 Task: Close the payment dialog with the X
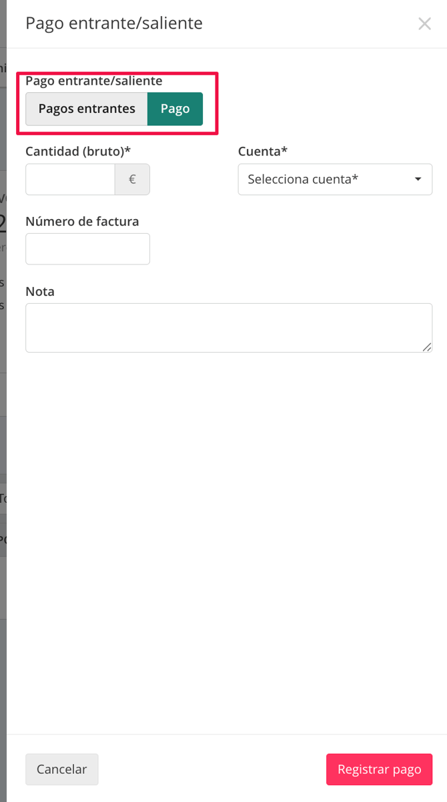[x=424, y=24]
